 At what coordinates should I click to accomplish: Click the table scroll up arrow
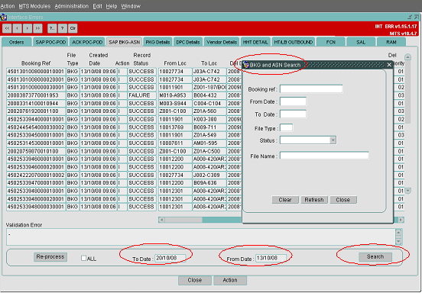point(408,57)
